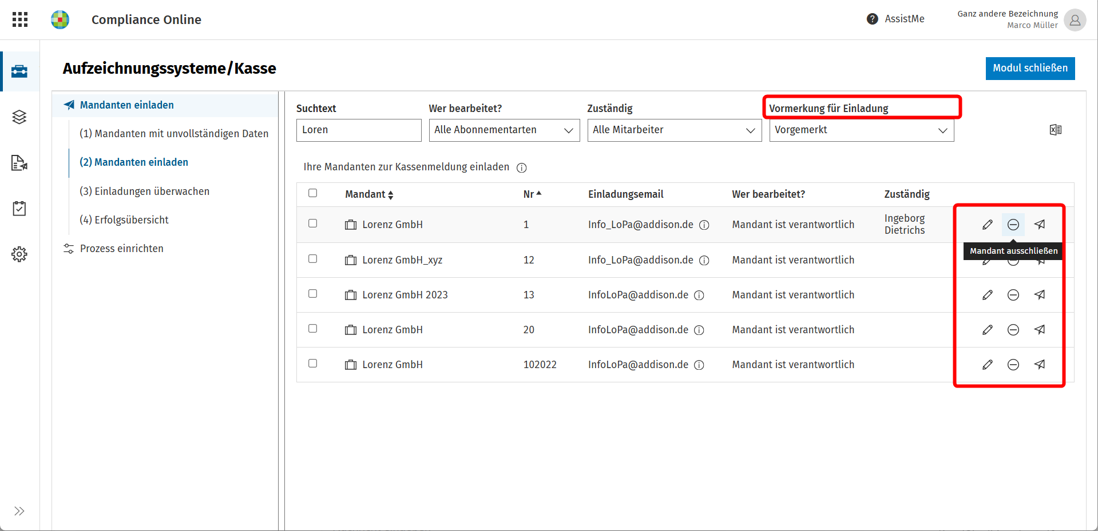Screen dimensions: 1098x531
Task: Exclude Lorenz GmbH number 1 mandant
Action: 1013,225
